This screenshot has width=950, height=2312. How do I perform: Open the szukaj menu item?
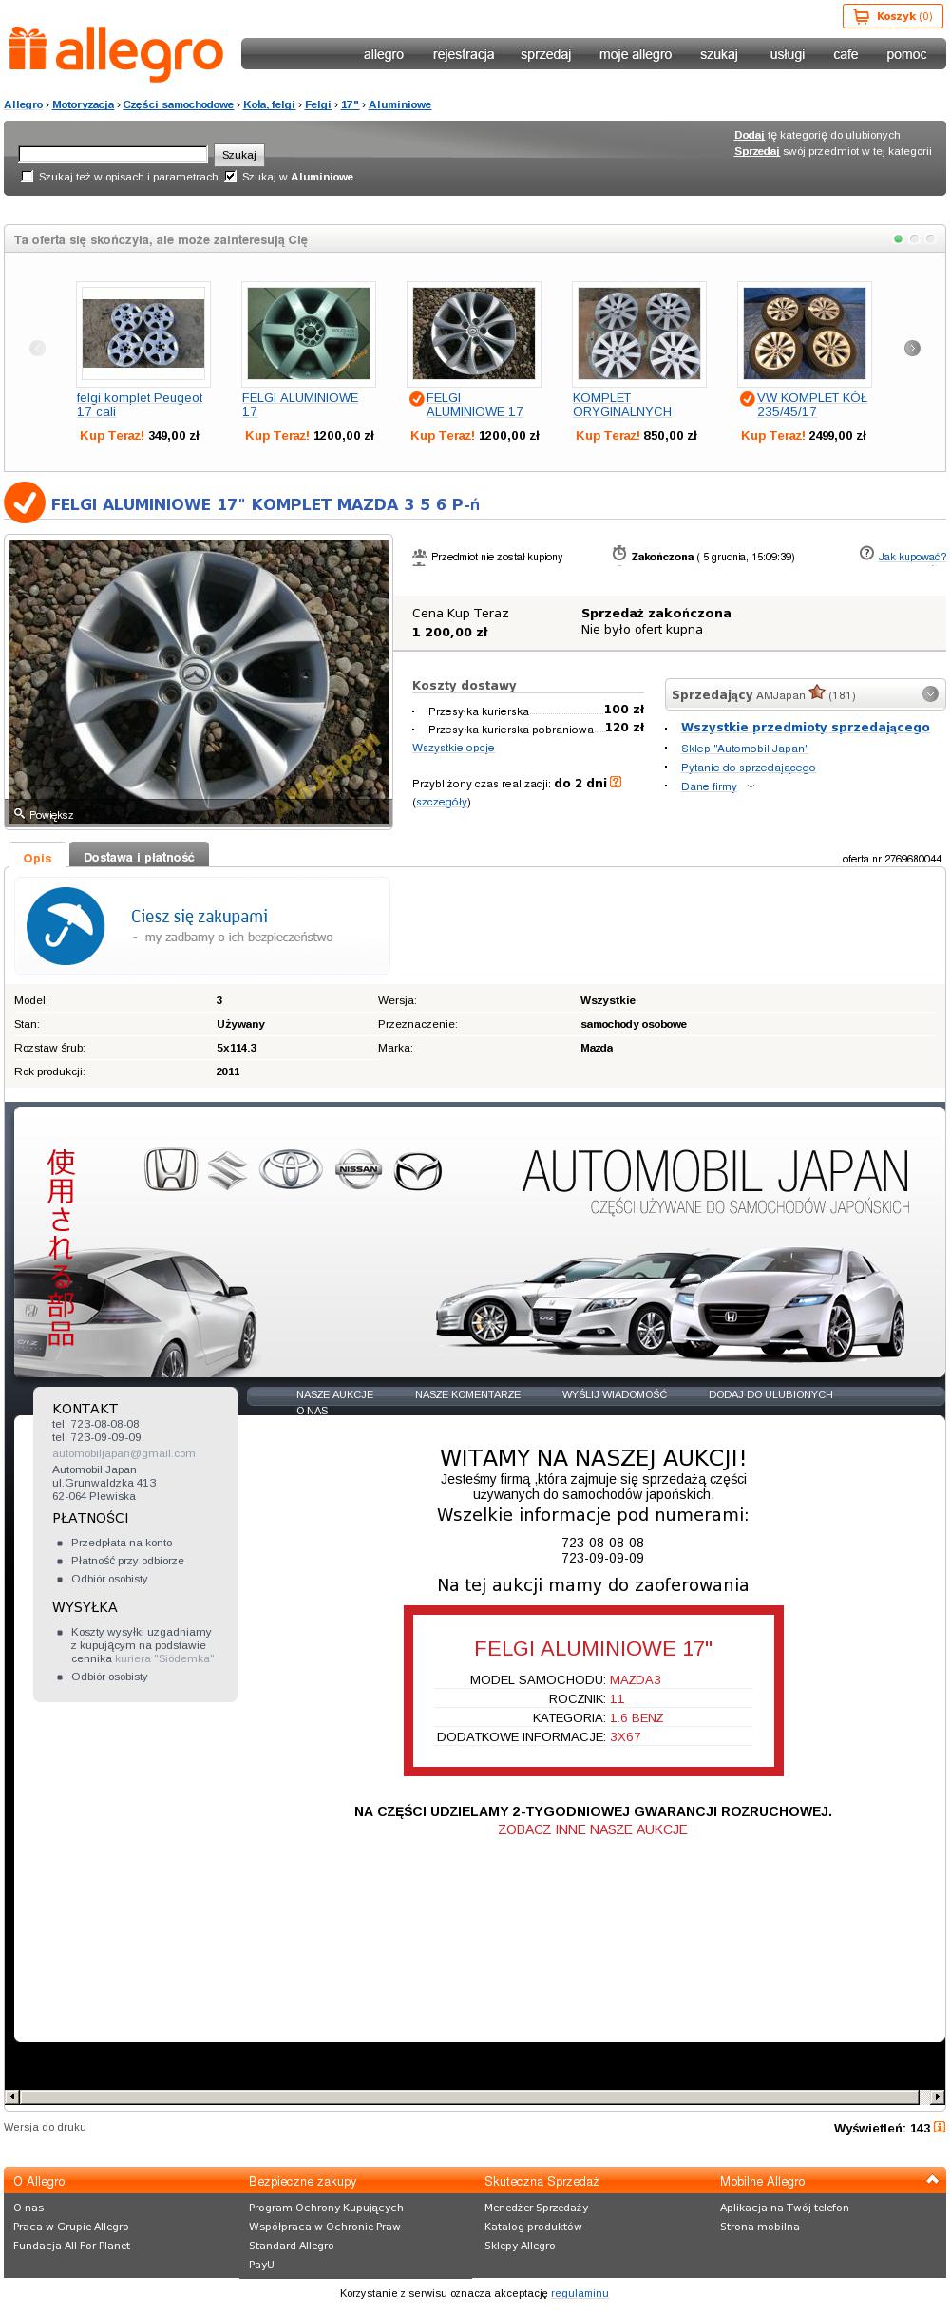719,54
